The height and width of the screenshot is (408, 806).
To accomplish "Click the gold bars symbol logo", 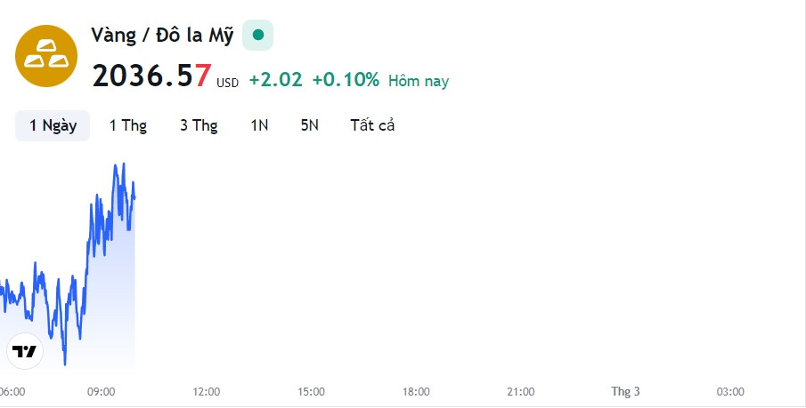I will click(46, 56).
